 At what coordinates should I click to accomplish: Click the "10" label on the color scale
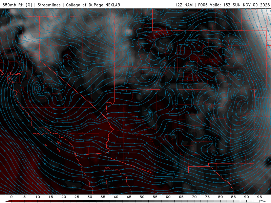pos(38,197)
